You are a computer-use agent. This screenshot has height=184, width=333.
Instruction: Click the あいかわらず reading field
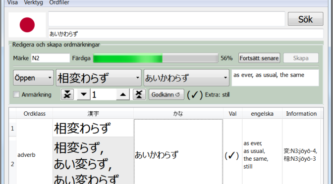[186, 34]
